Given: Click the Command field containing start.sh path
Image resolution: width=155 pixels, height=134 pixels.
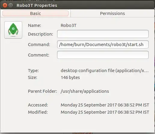Looking at the screenshot, I should point(103,45).
